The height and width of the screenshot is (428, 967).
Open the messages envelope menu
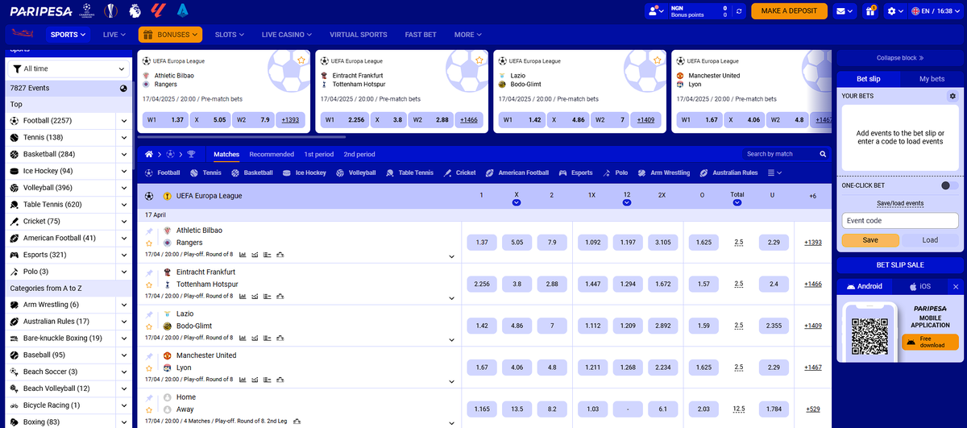click(845, 11)
